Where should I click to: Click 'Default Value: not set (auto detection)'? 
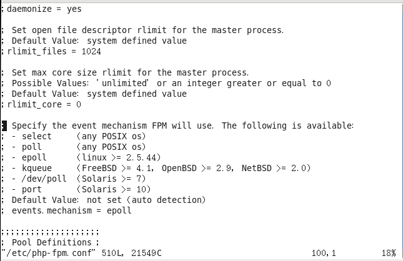click(109, 200)
